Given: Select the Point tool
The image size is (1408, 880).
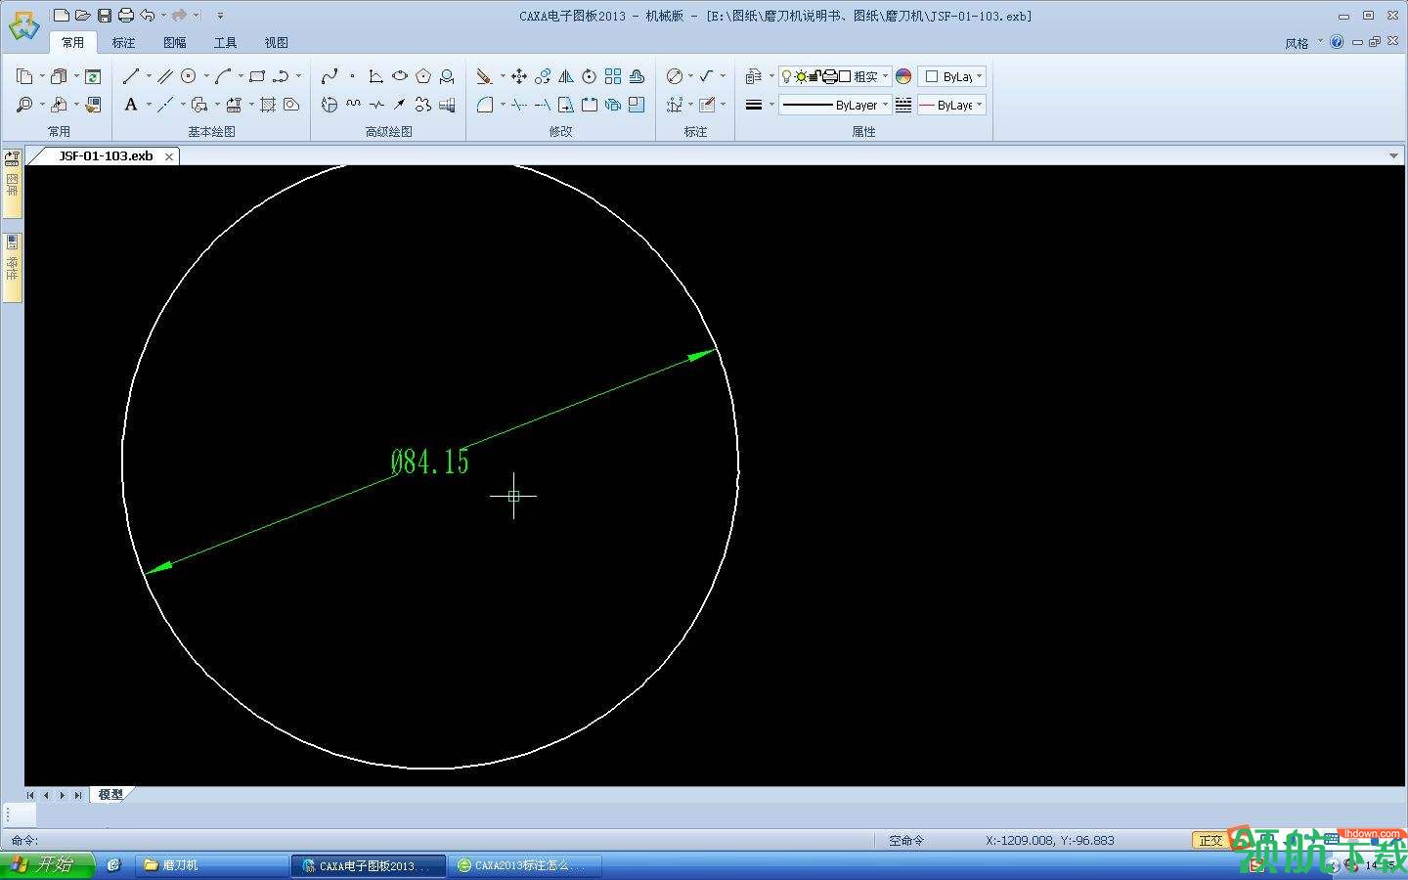Looking at the screenshot, I should pyautogui.click(x=353, y=75).
